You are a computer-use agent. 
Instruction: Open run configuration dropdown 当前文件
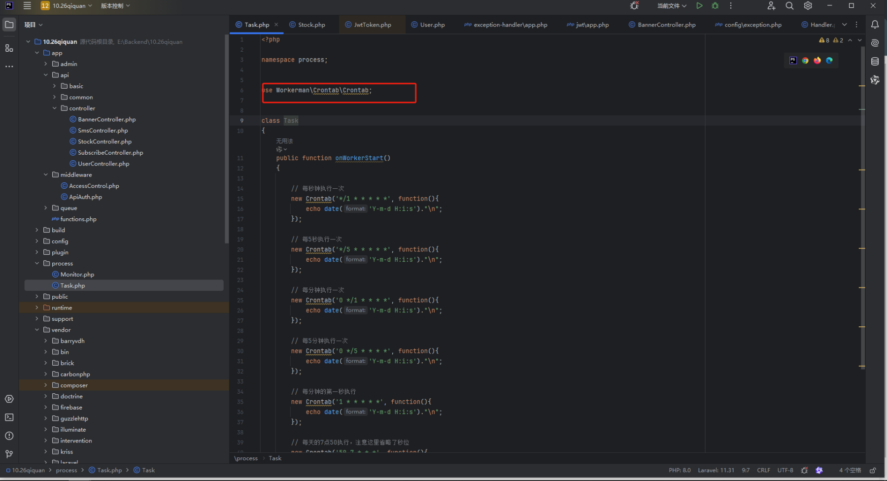click(x=672, y=6)
